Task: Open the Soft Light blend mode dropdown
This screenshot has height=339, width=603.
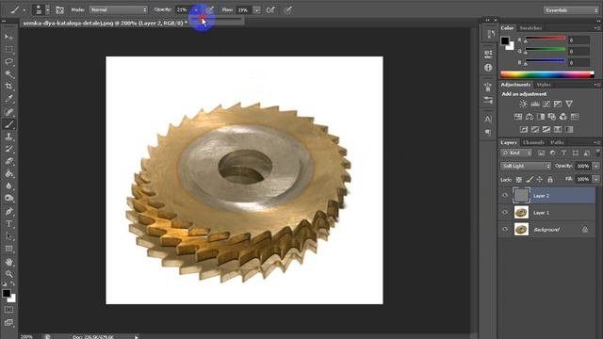Action: (526, 166)
